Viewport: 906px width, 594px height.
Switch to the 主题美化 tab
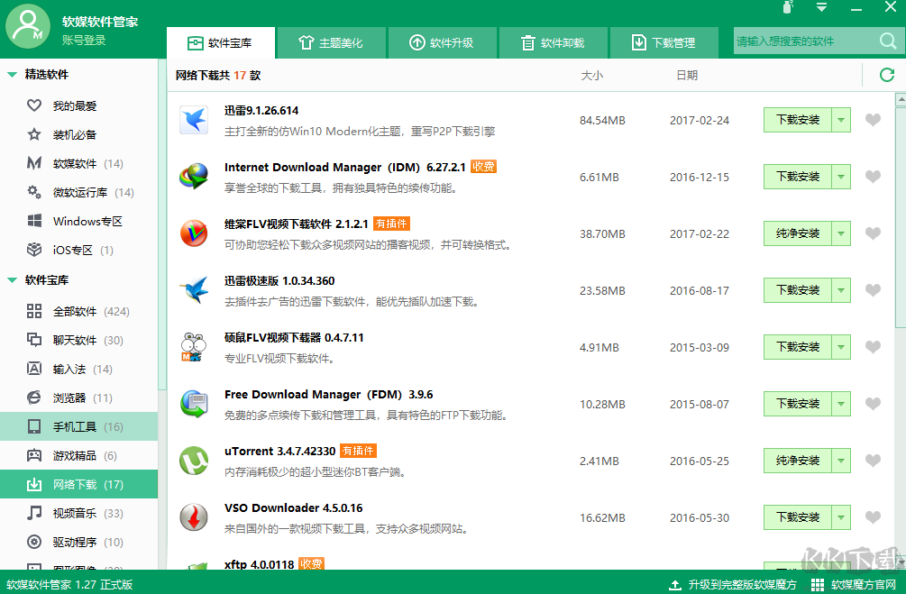(331, 42)
